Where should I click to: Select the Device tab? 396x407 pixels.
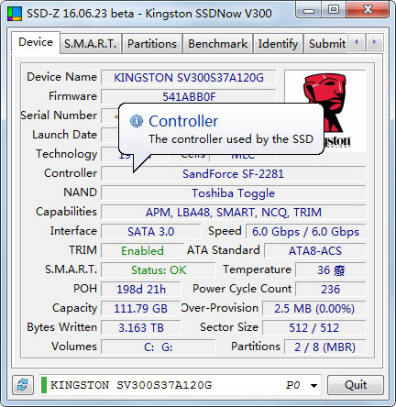coord(36,42)
